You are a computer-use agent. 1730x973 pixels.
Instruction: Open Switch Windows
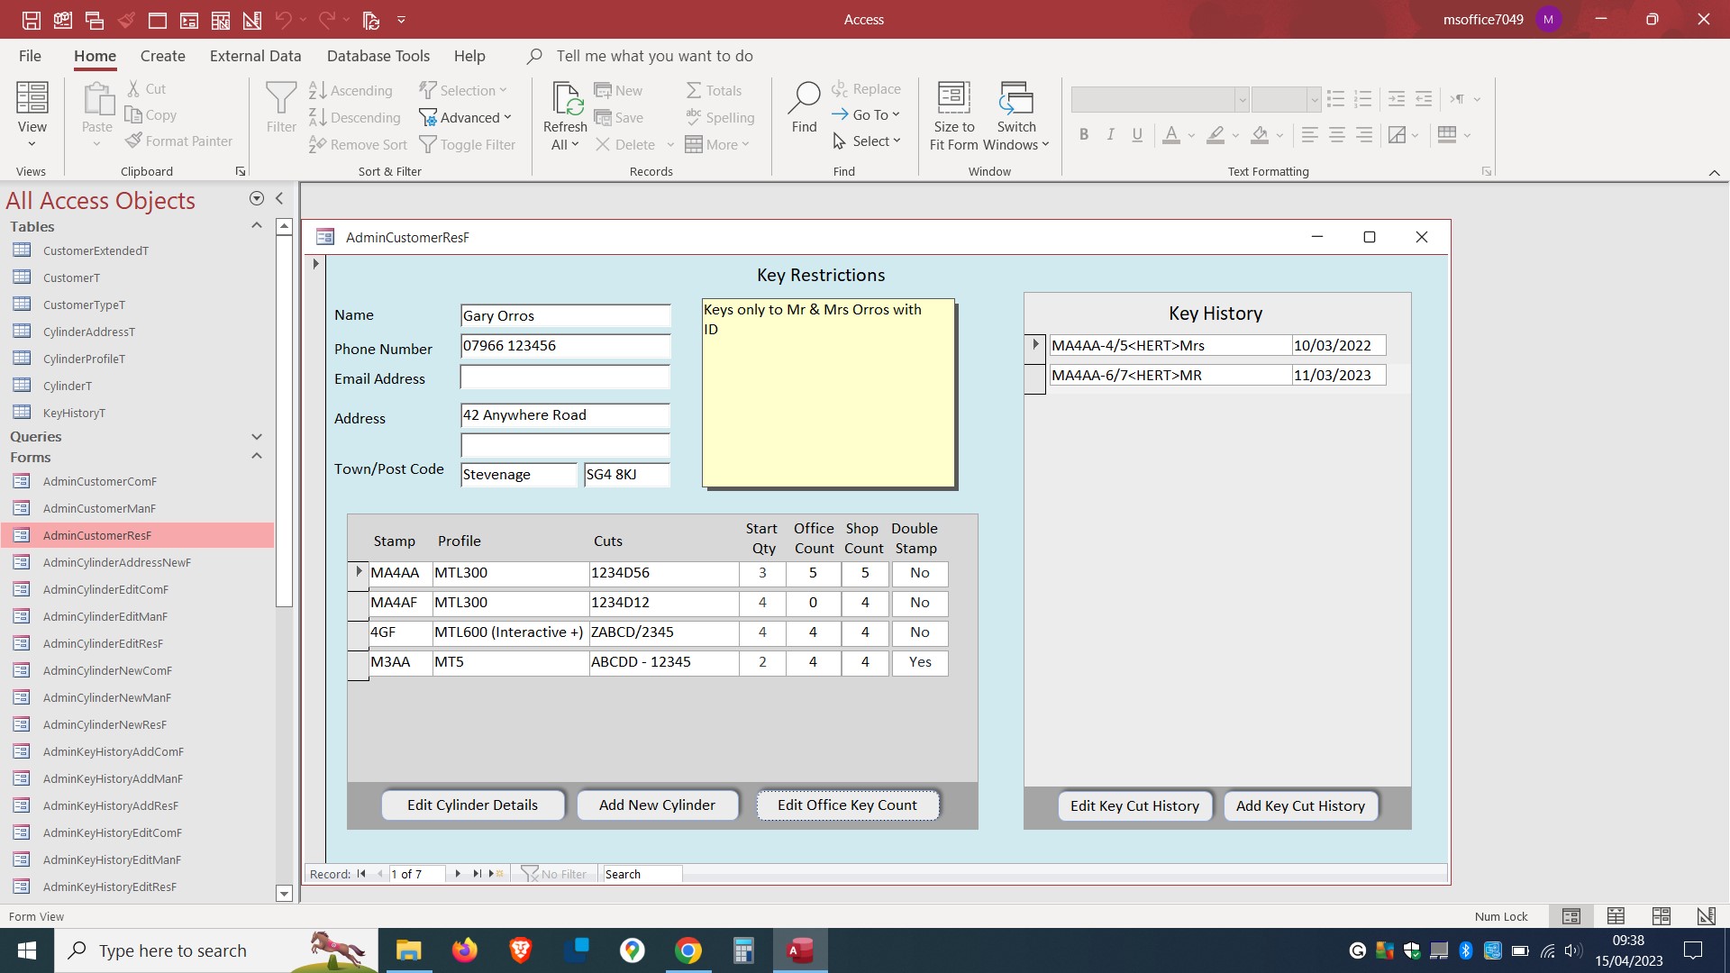click(1016, 116)
